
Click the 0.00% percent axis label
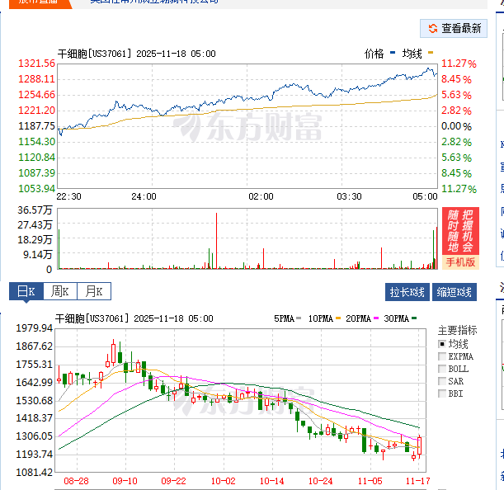pyautogui.click(x=456, y=126)
